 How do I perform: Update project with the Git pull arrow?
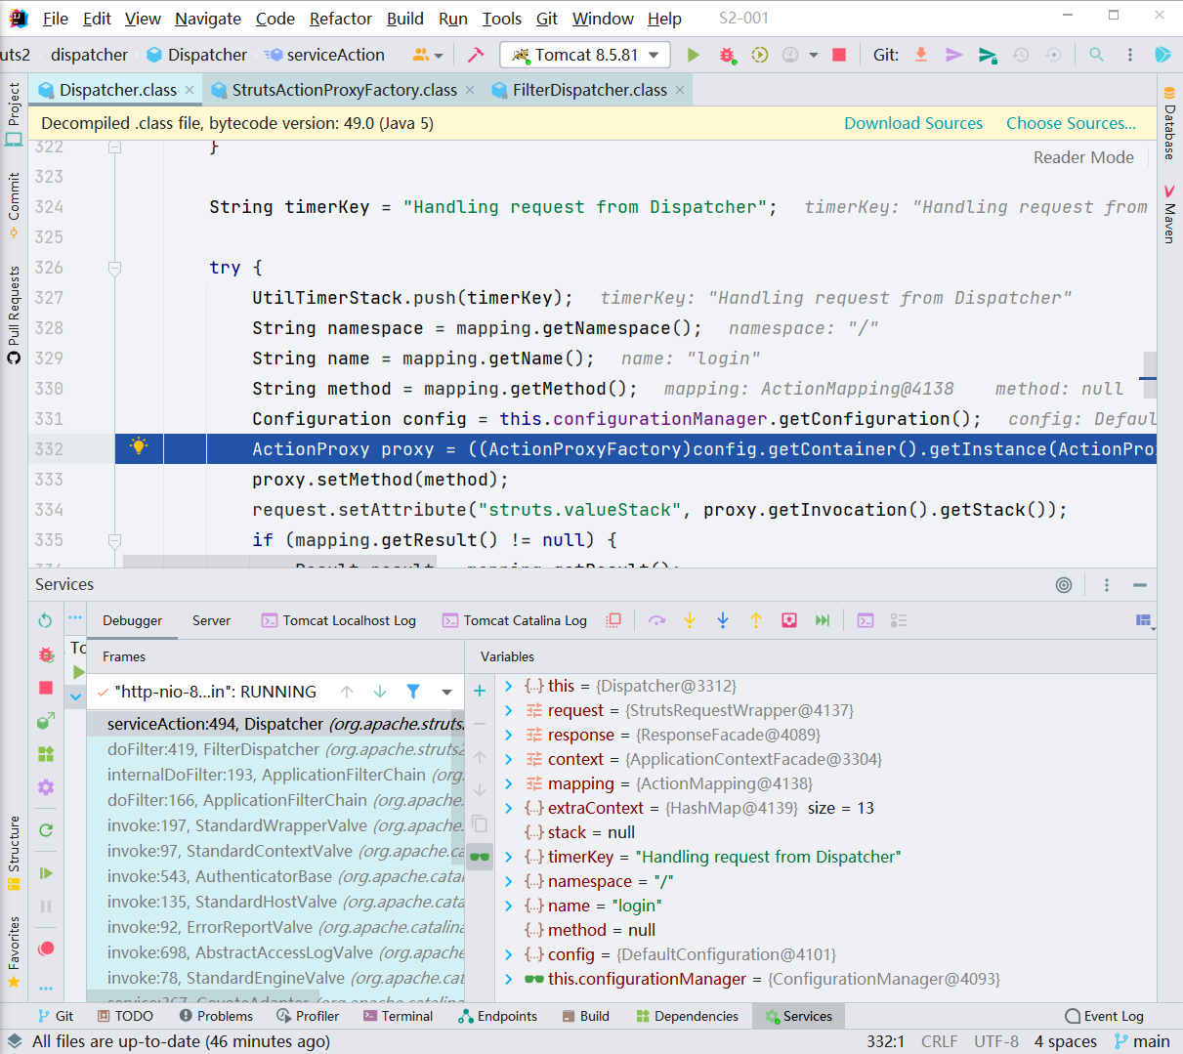click(x=921, y=55)
